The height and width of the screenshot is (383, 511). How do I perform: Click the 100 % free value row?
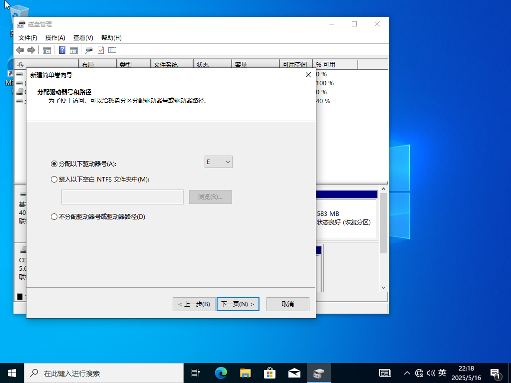pos(325,83)
